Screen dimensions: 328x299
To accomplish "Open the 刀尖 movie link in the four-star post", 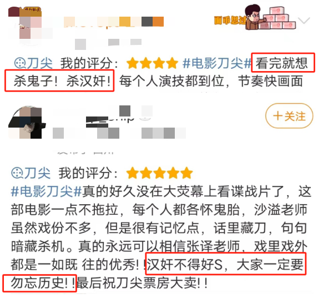I will click(40, 63).
